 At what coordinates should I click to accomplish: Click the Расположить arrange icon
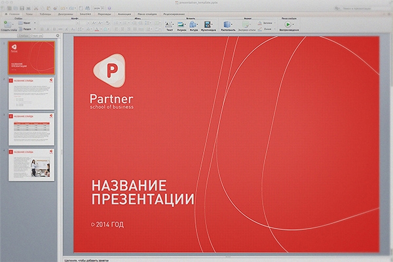pos(227,24)
